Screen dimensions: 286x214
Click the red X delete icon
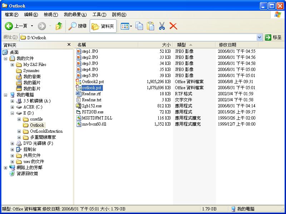173,26
